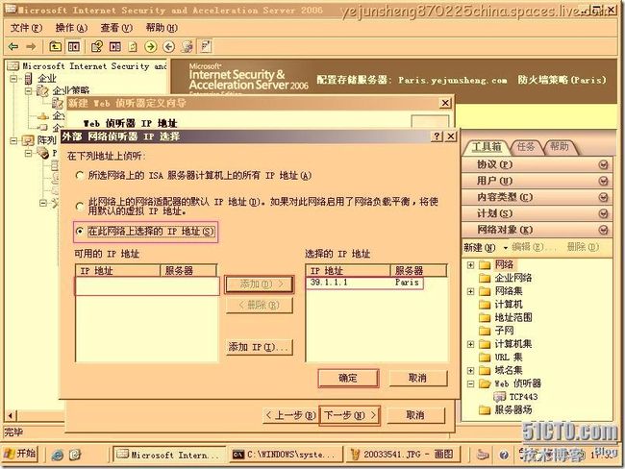Click the show desktop quick launch icon

coord(75,455)
